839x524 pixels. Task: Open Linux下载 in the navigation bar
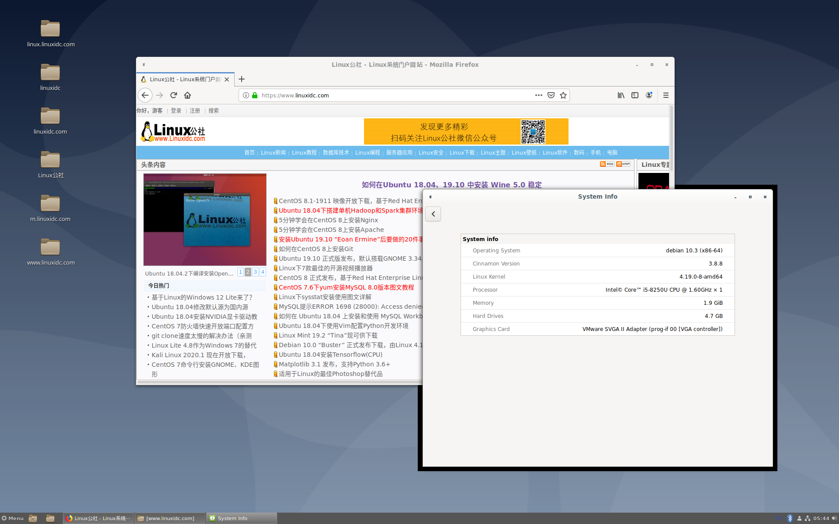click(x=462, y=152)
